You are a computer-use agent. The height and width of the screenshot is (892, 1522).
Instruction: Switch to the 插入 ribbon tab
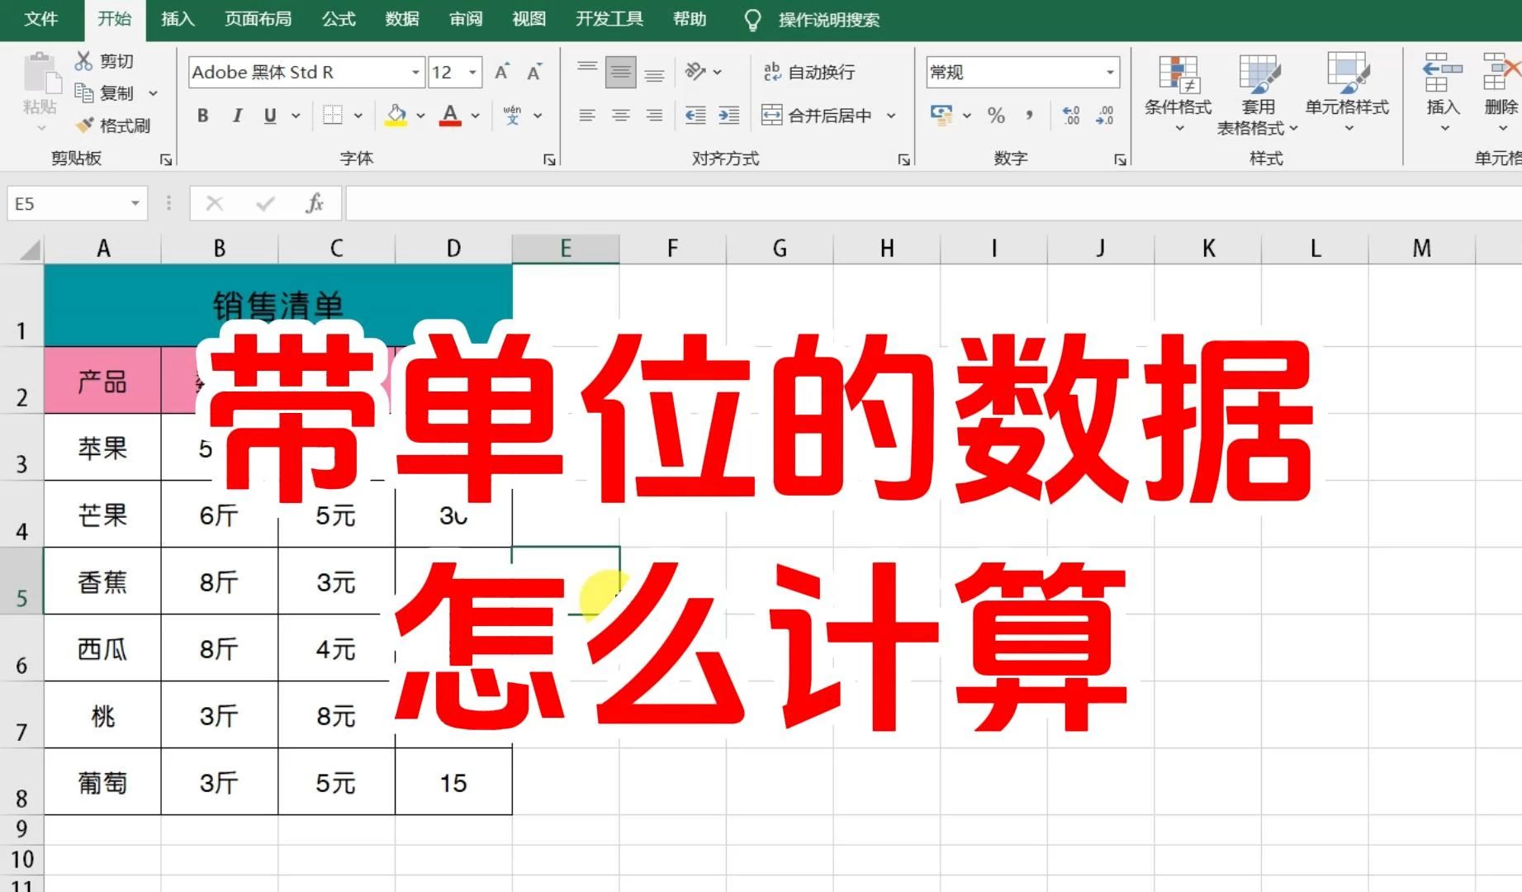(177, 19)
